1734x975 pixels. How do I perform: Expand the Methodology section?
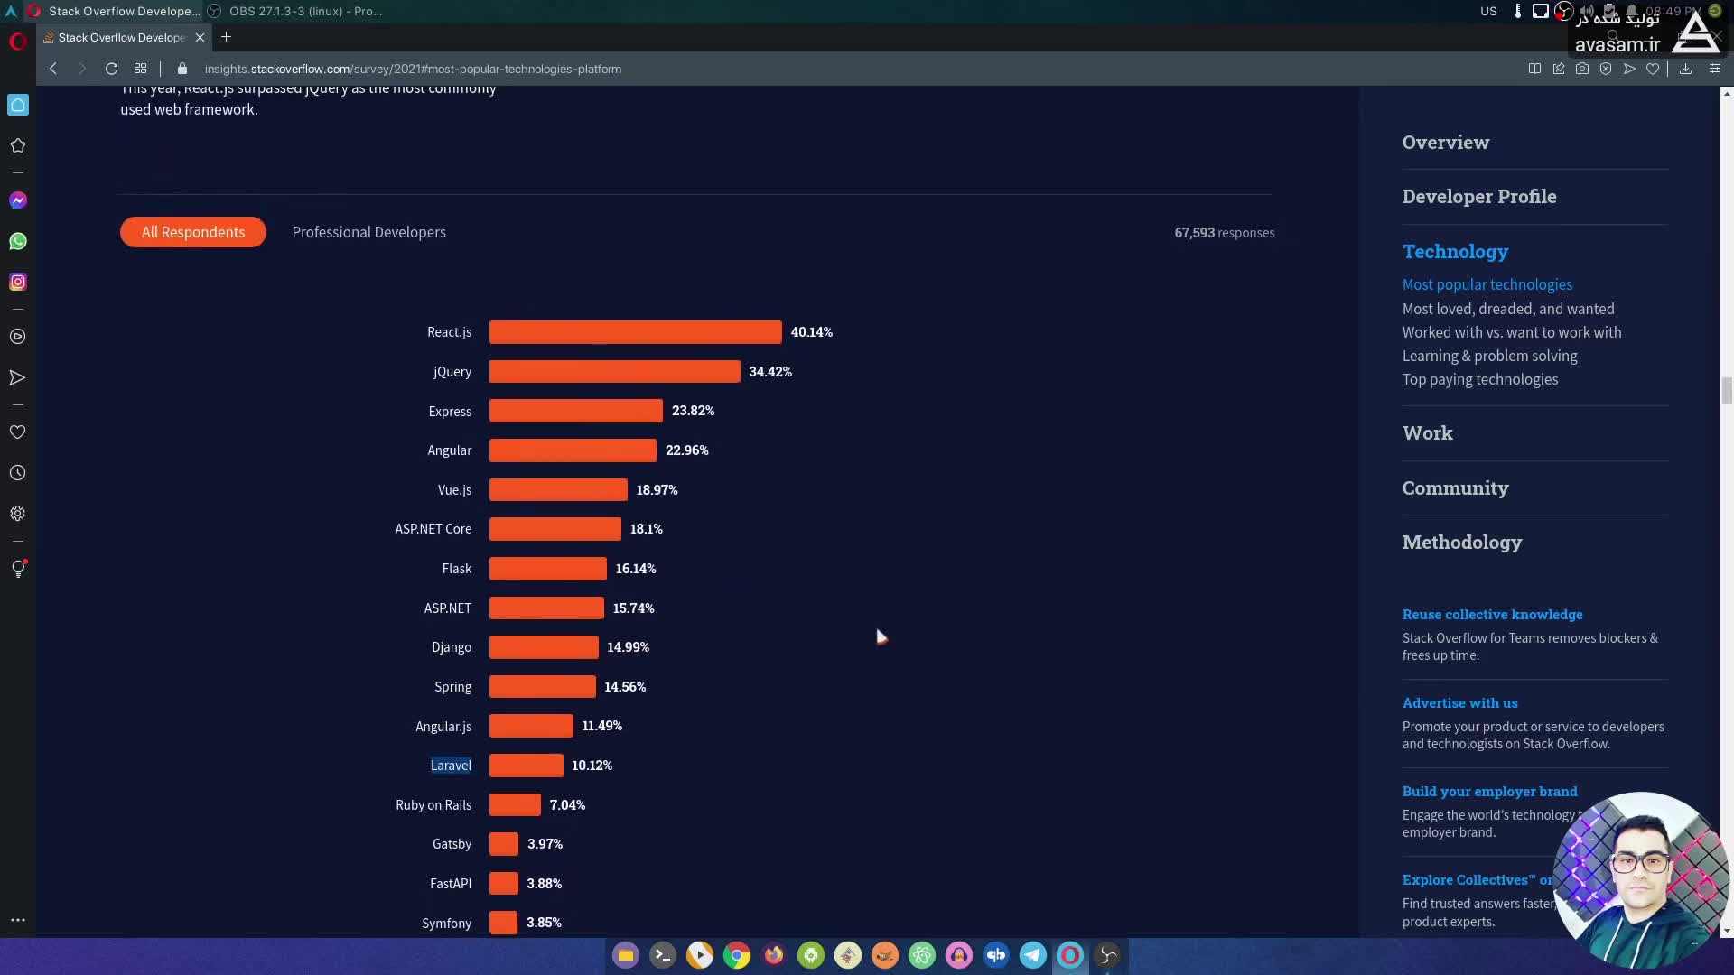[1461, 543]
